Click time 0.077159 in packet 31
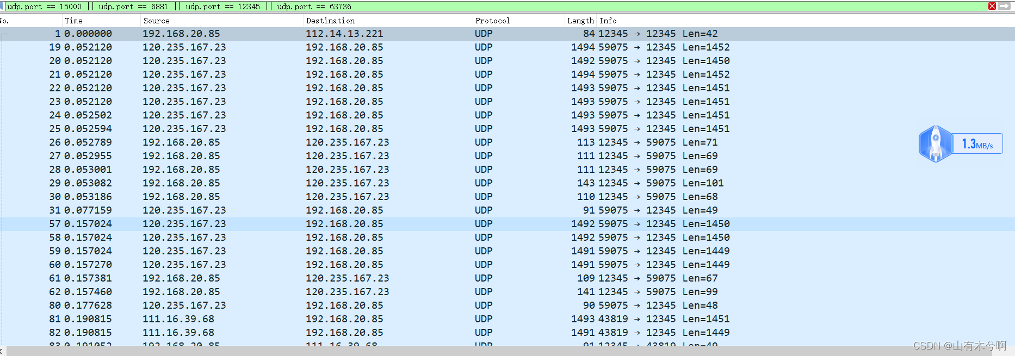This screenshot has height=356, width=1015. (x=88, y=210)
